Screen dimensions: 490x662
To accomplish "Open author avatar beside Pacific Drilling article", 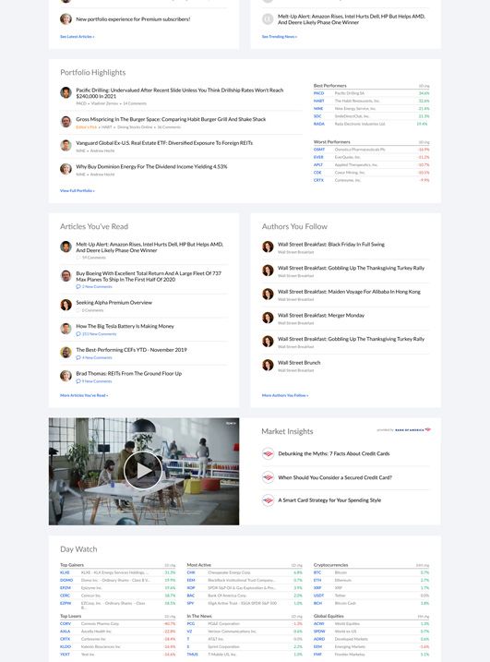I will [x=66, y=92].
